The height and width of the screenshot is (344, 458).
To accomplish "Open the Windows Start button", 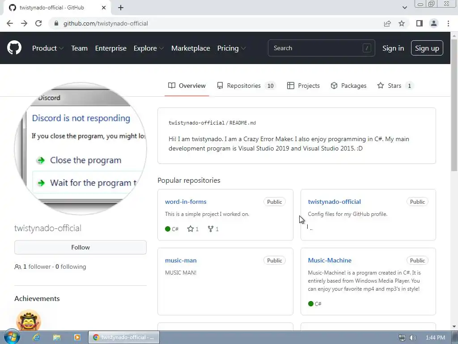I will (x=12, y=337).
